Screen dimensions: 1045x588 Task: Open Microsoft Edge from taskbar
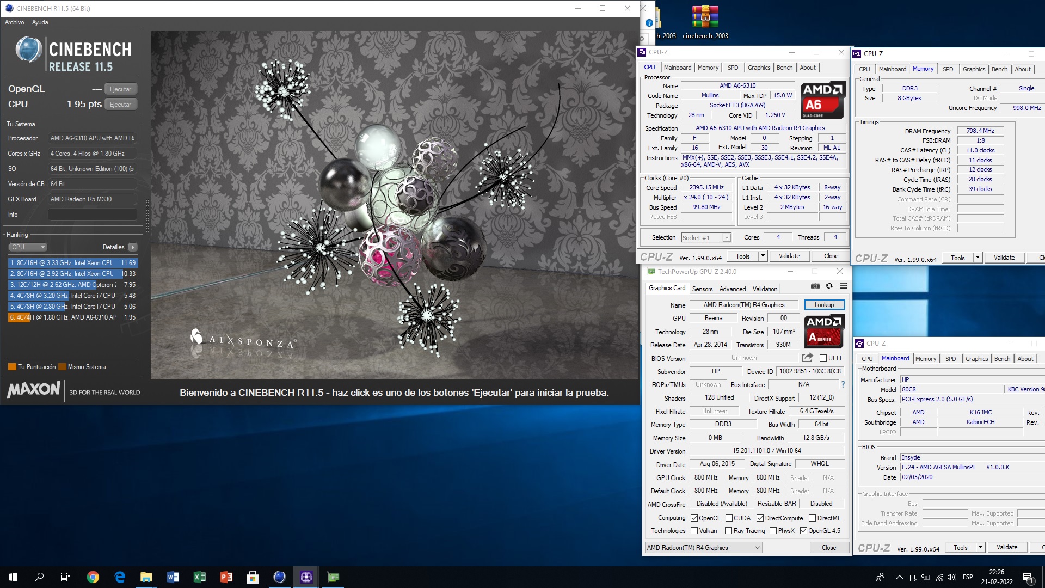[120, 577]
